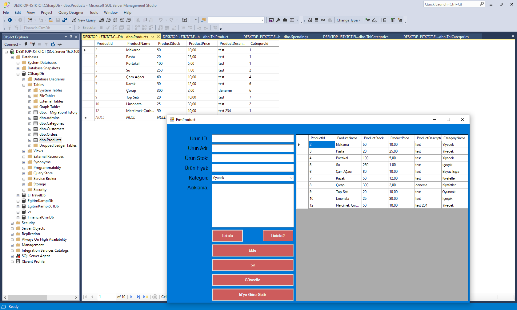Click the MDX query icon

[x=108, y=20]
